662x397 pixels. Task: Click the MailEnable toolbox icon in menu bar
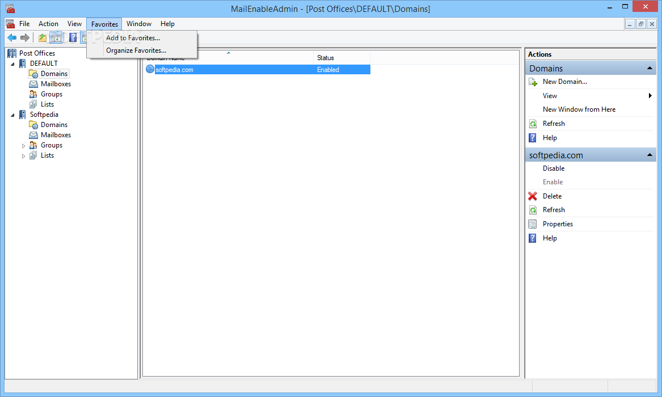(10, 24)
